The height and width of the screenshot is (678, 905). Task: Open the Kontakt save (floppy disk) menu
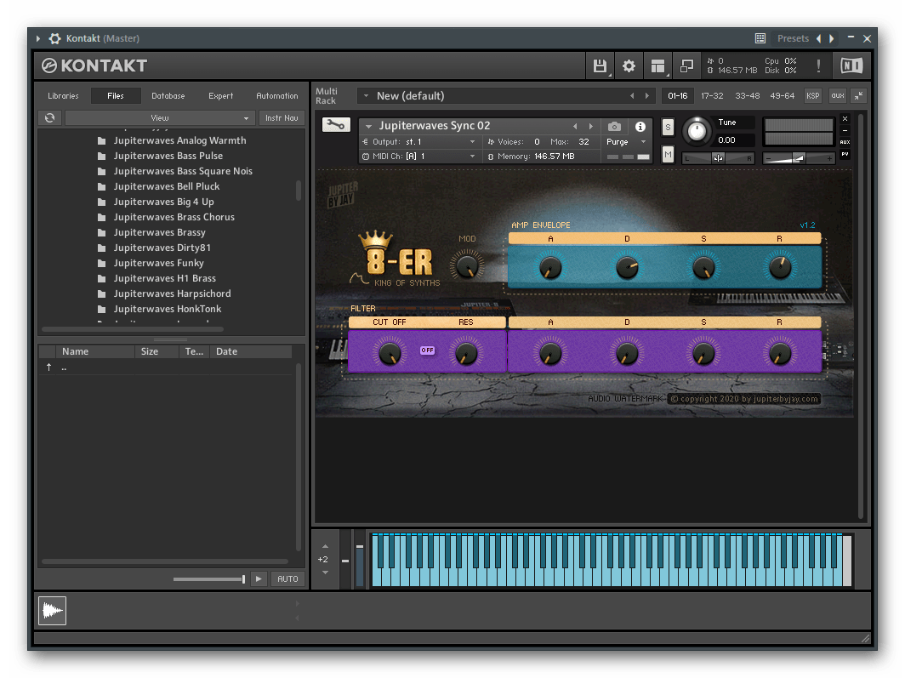pos(600,66)
